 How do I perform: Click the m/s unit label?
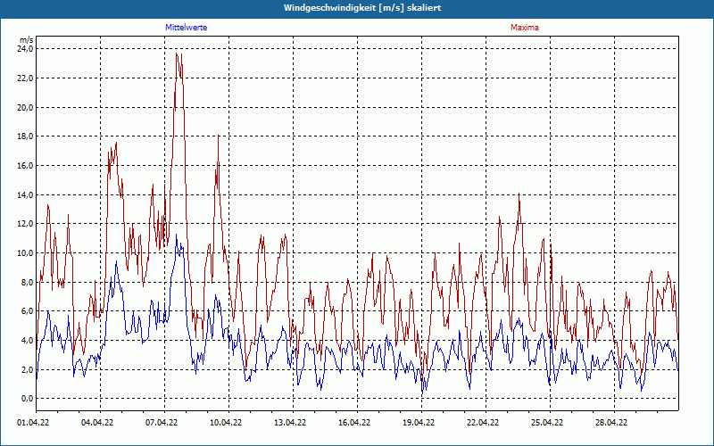(27, 40)
